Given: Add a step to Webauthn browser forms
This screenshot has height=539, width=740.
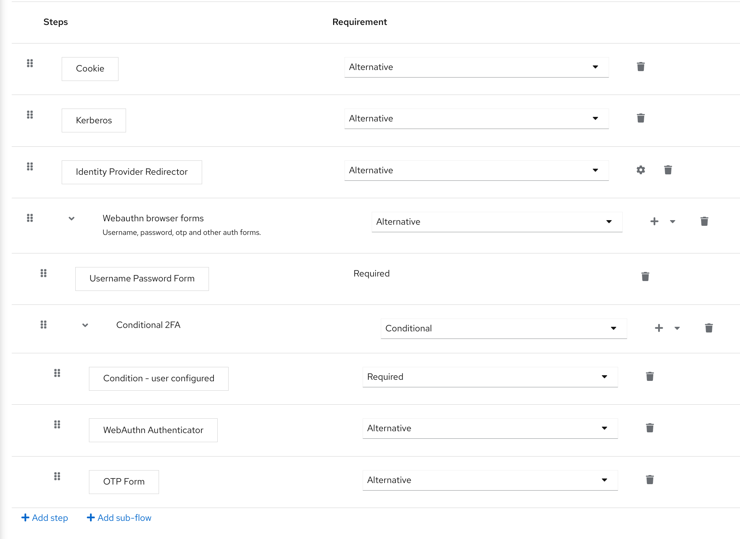Looking at the screenshot, I should tap(654, 221).
